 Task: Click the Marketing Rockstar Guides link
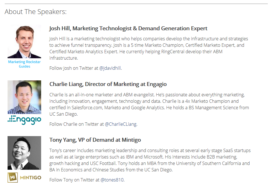[x=24, y=64]
